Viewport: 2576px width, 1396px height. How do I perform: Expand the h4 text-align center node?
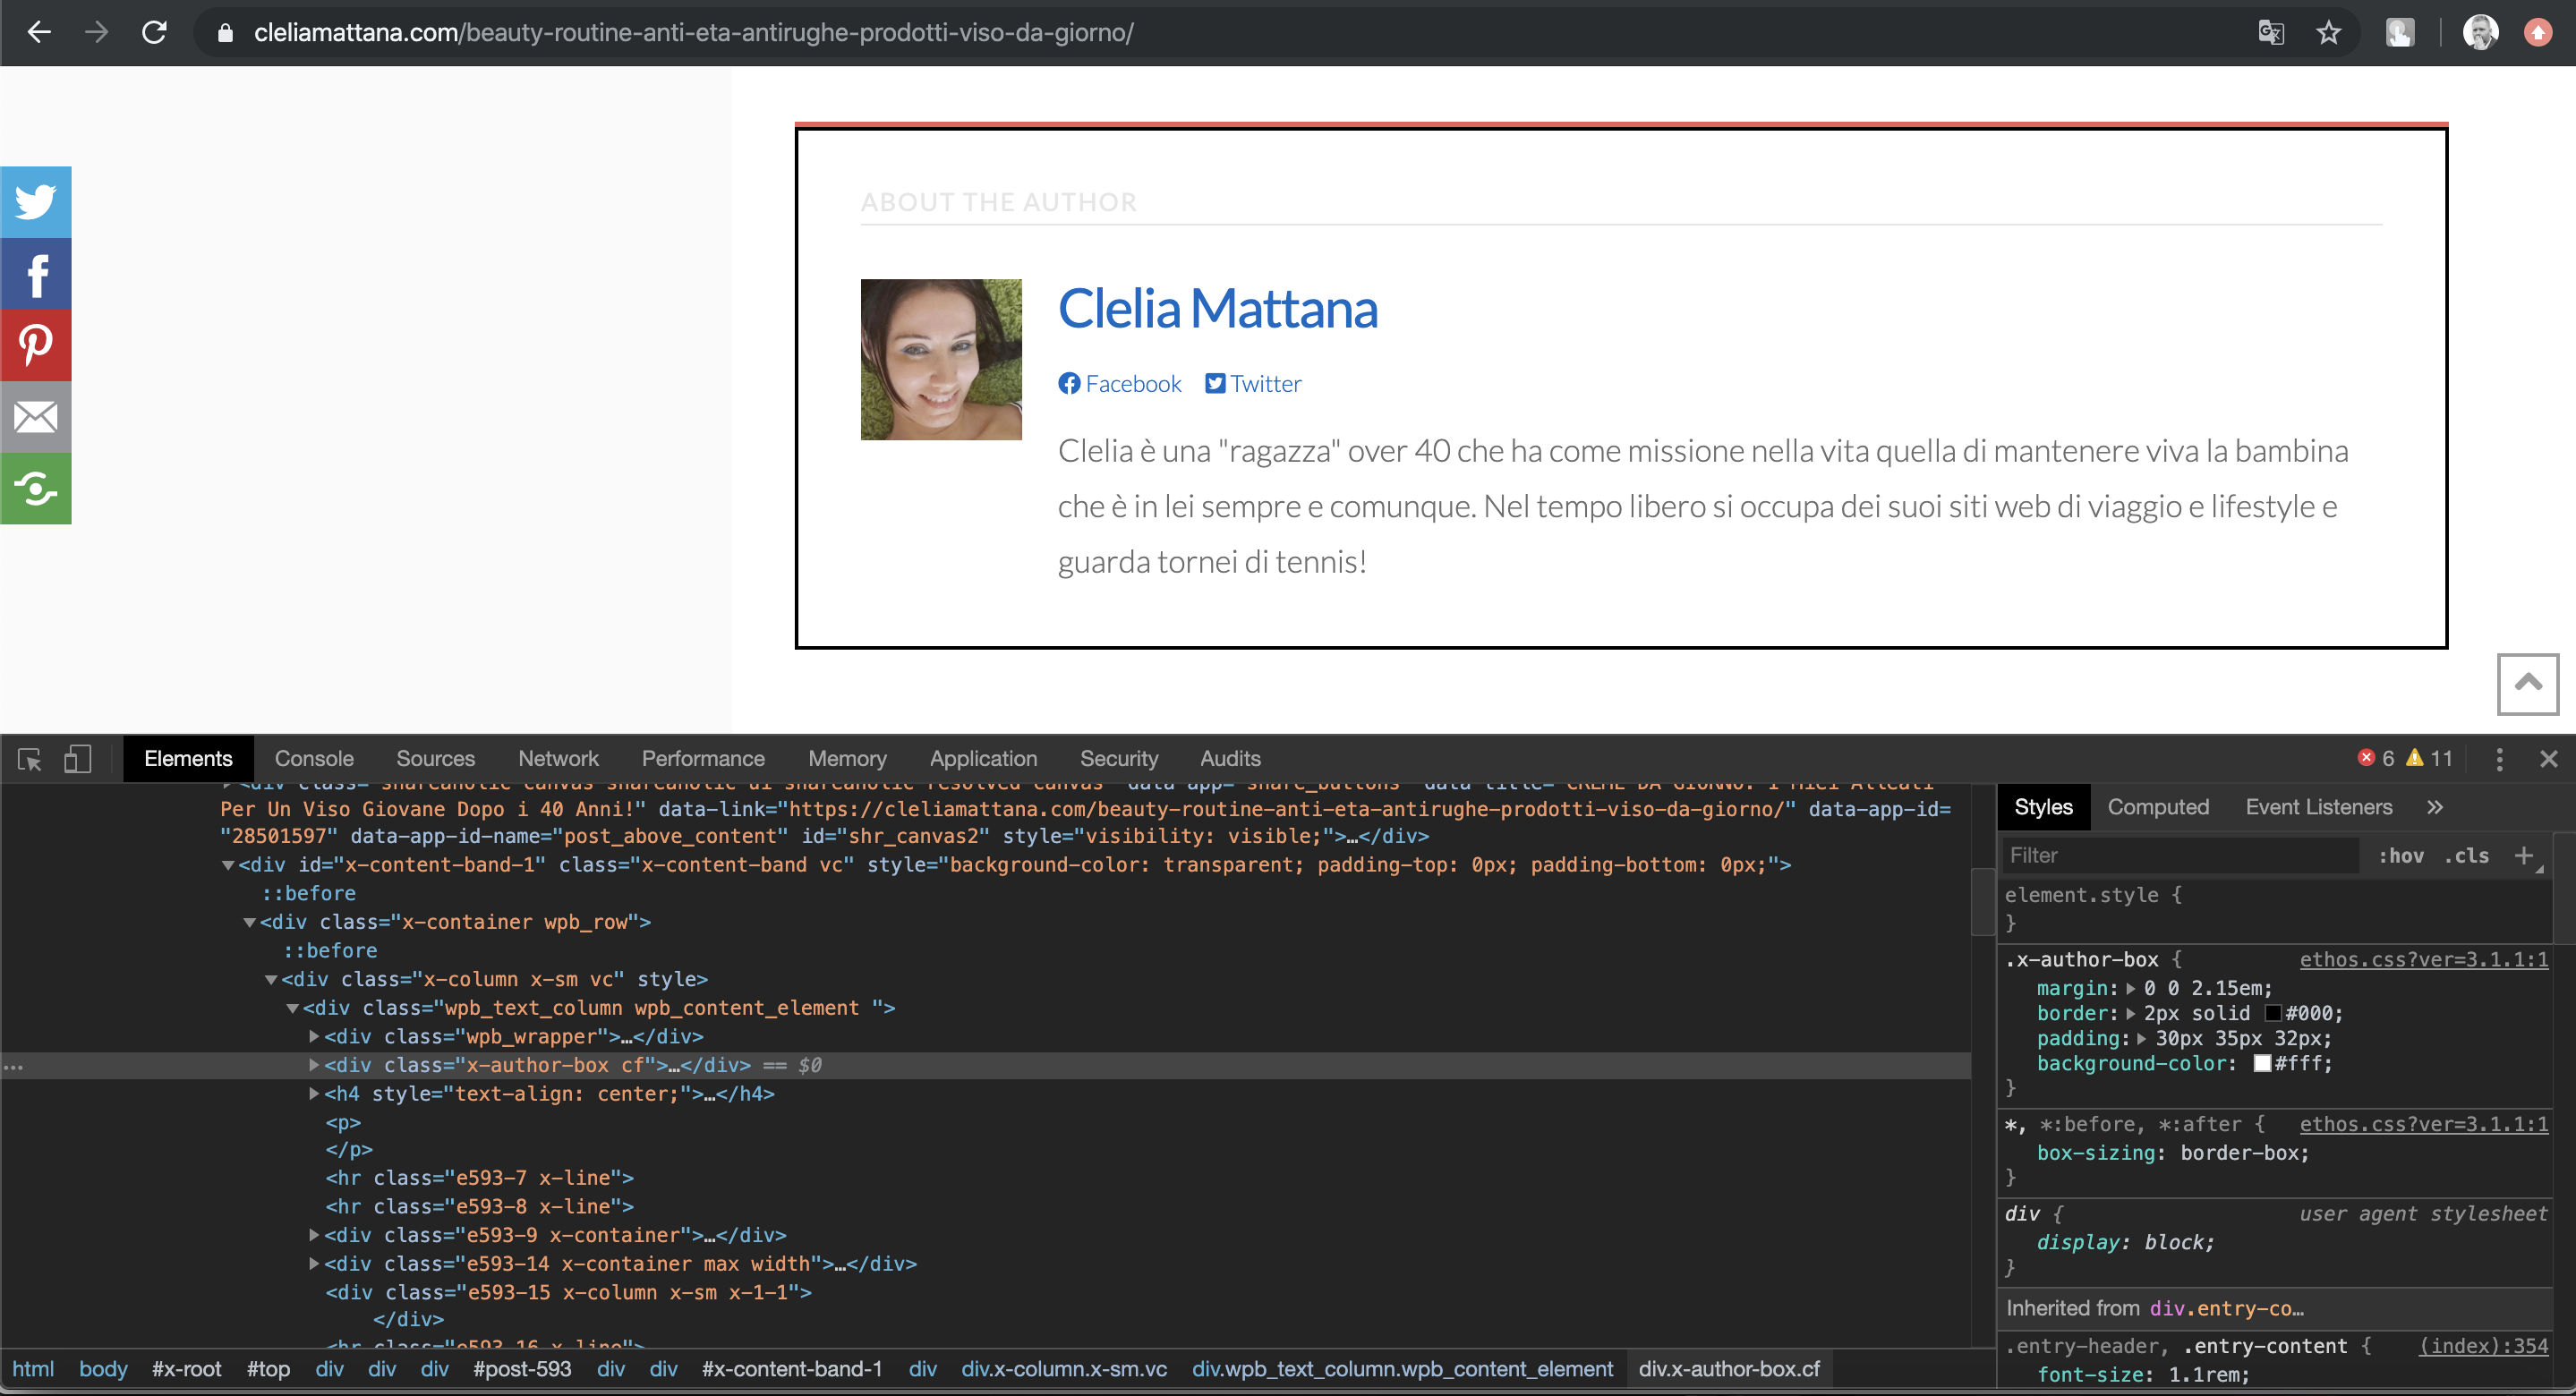click(x=314, y=1094)
